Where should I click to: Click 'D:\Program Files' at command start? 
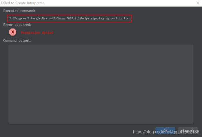(22, 18)
